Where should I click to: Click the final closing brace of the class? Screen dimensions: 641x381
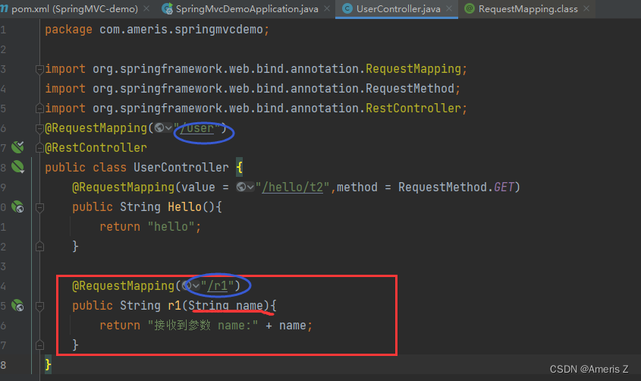tap(49, 364)
